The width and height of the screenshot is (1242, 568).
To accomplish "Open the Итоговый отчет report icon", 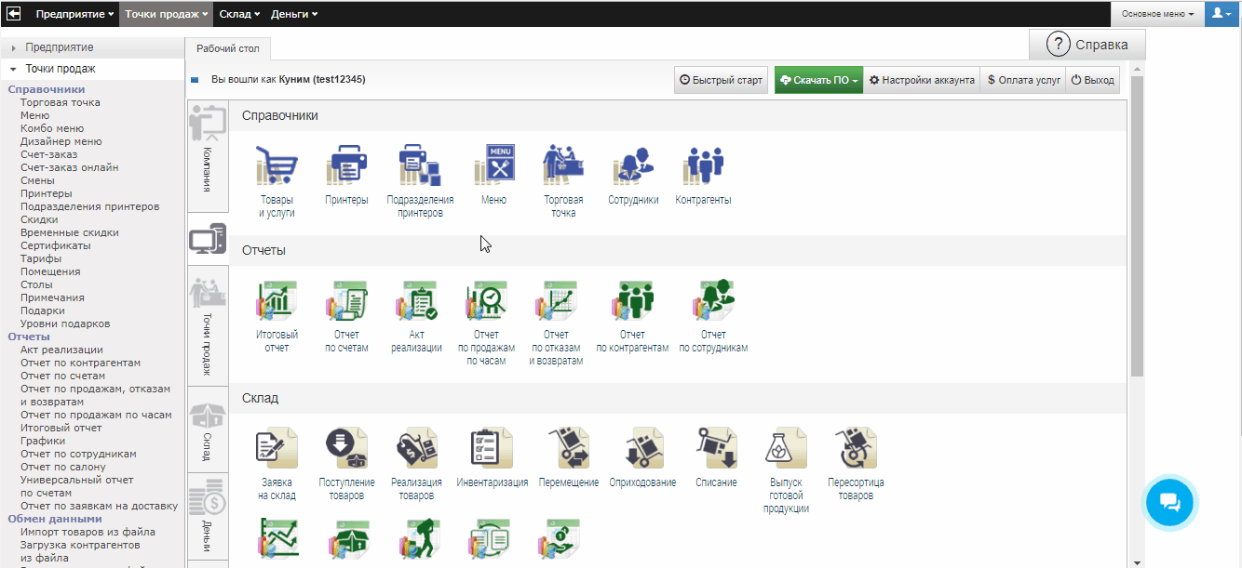I will pyautogui.click(x=277, y=302).
